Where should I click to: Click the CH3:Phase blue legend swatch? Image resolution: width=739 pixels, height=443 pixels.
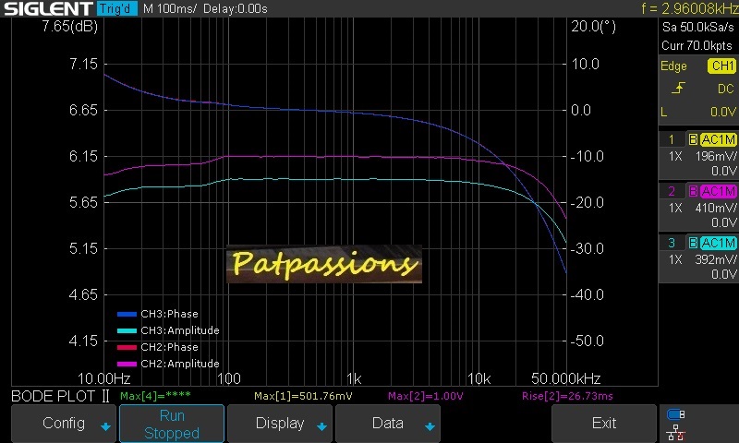[x=127, y=314]
